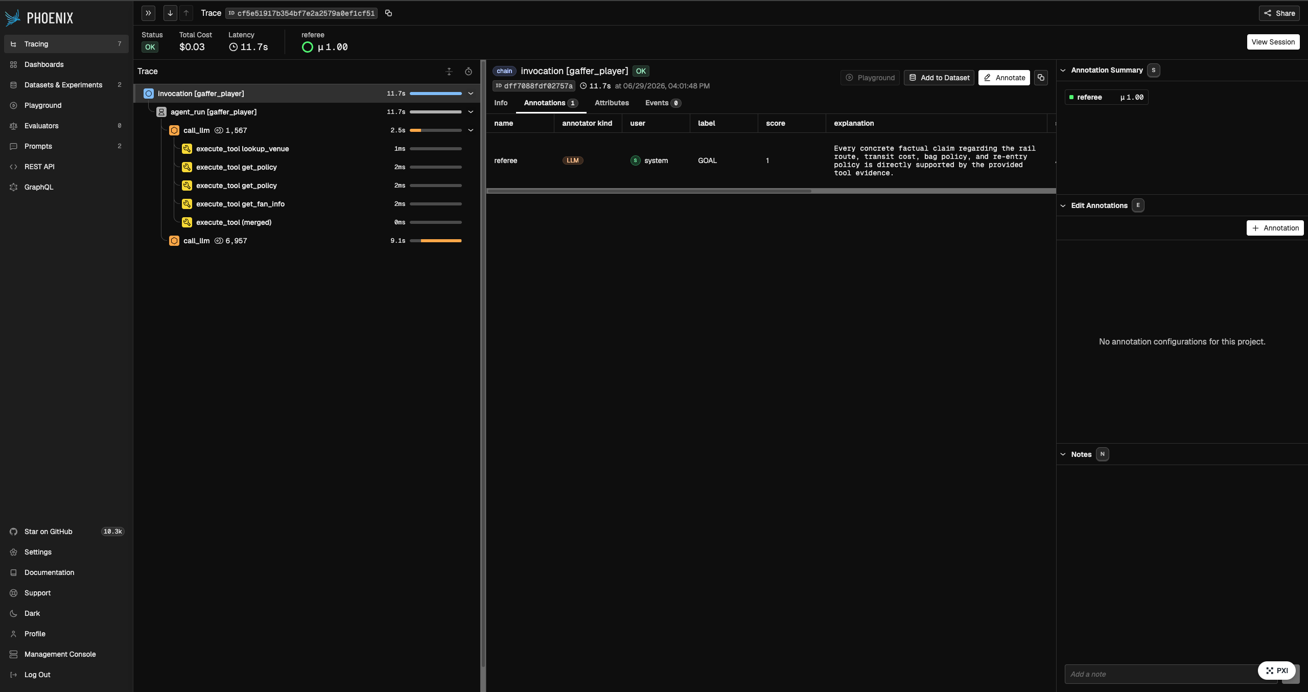Switch to the Annotations tab

(551, 103)
